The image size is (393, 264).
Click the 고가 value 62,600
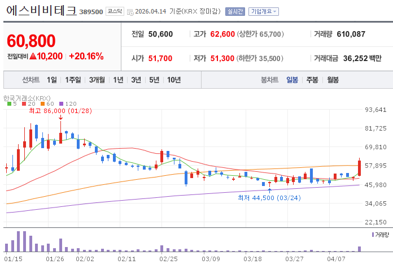tap(222, 34)
